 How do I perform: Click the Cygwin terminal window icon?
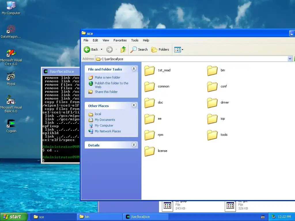click(46, 71)
